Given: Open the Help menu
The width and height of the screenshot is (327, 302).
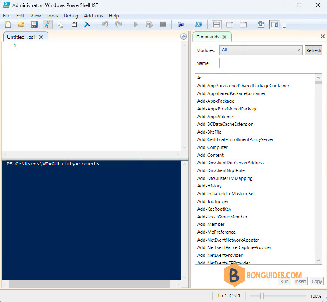Looking at the screenshot, I should [114, 16].
